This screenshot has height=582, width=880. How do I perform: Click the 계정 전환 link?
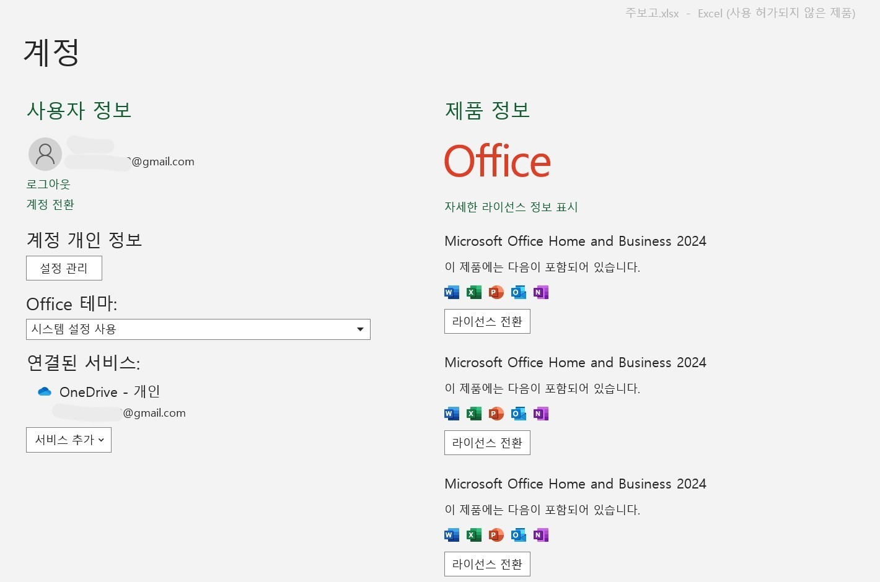click(50, 204)
